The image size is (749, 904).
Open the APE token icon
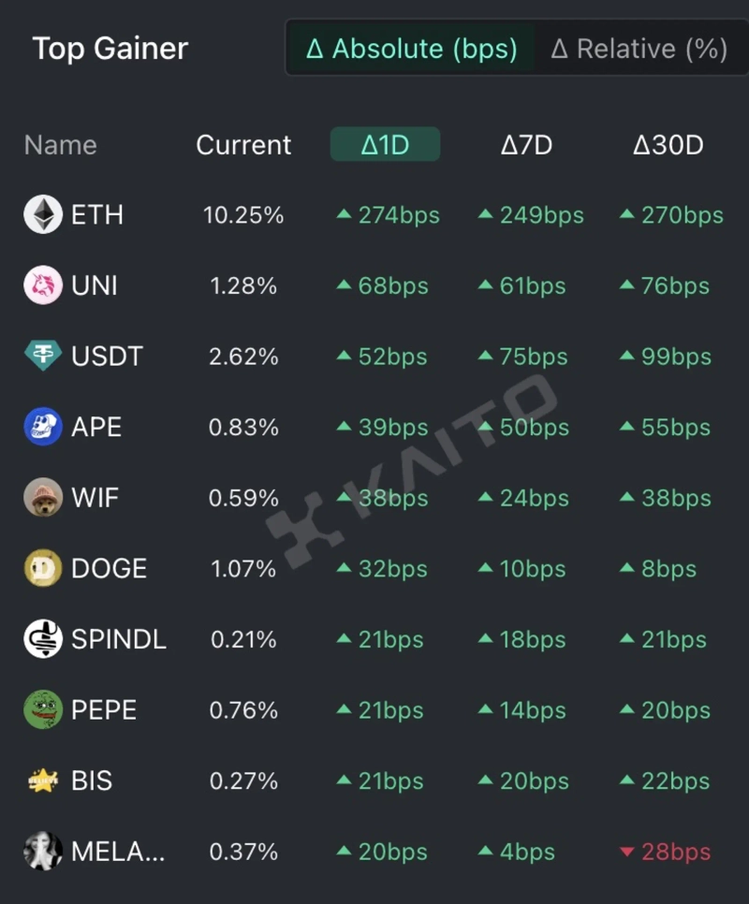pos(43,428)
